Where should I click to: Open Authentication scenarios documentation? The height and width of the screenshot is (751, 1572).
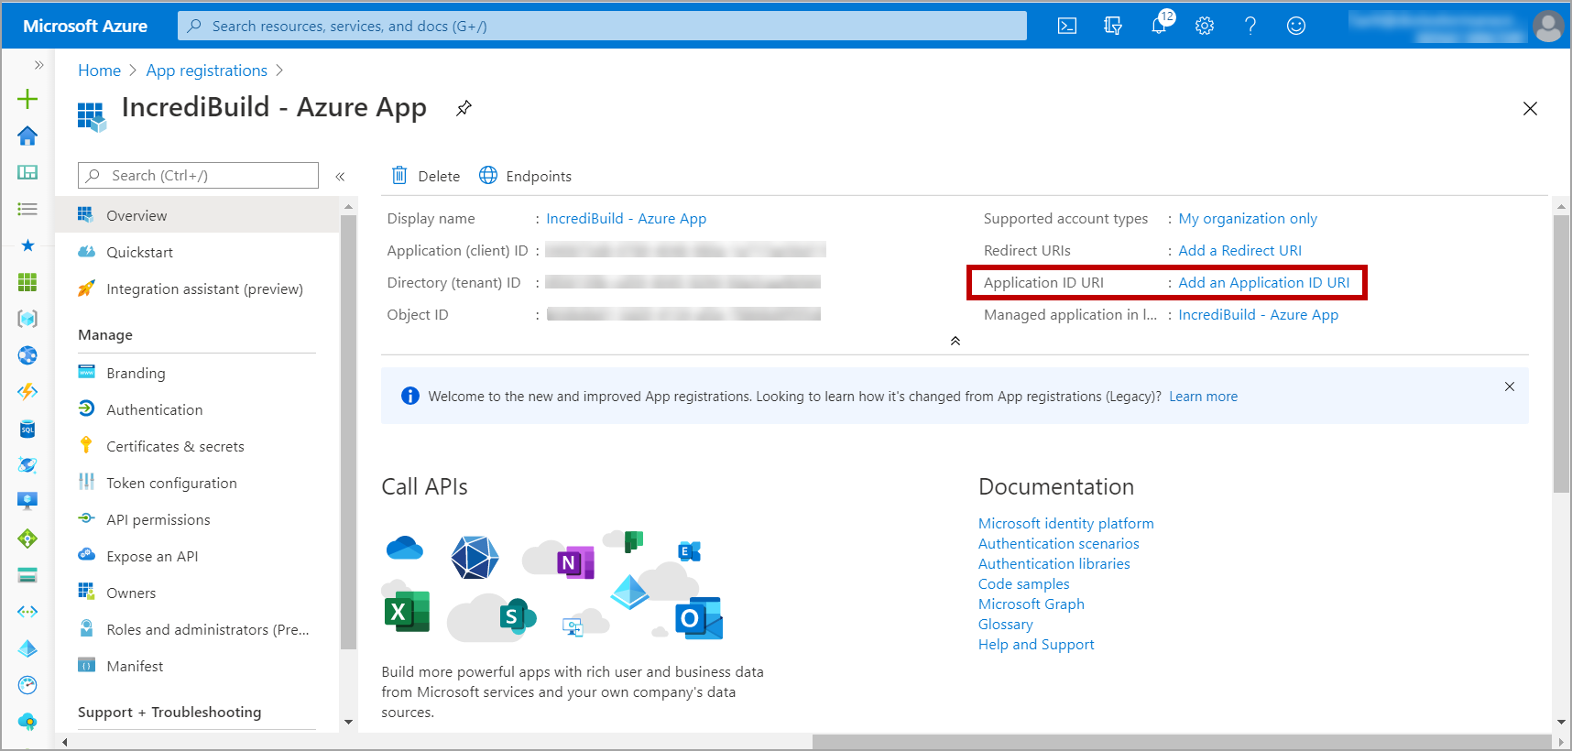click(x=1058, y=543)
